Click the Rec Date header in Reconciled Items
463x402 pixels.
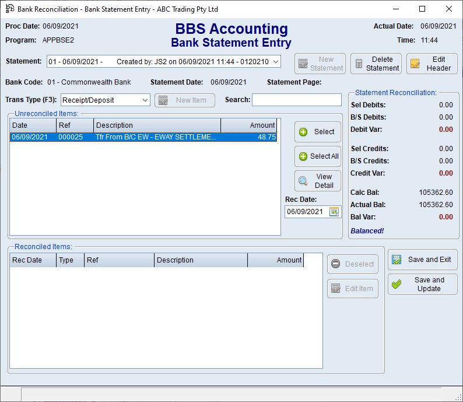pos(33,260)
